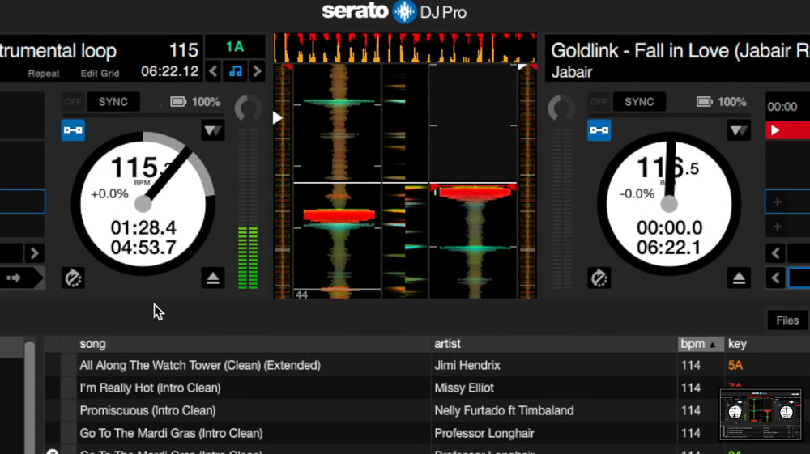Select Promiscuous (Intro Clean) track
The height and width of the screenshot is (454, 810).
147,410
